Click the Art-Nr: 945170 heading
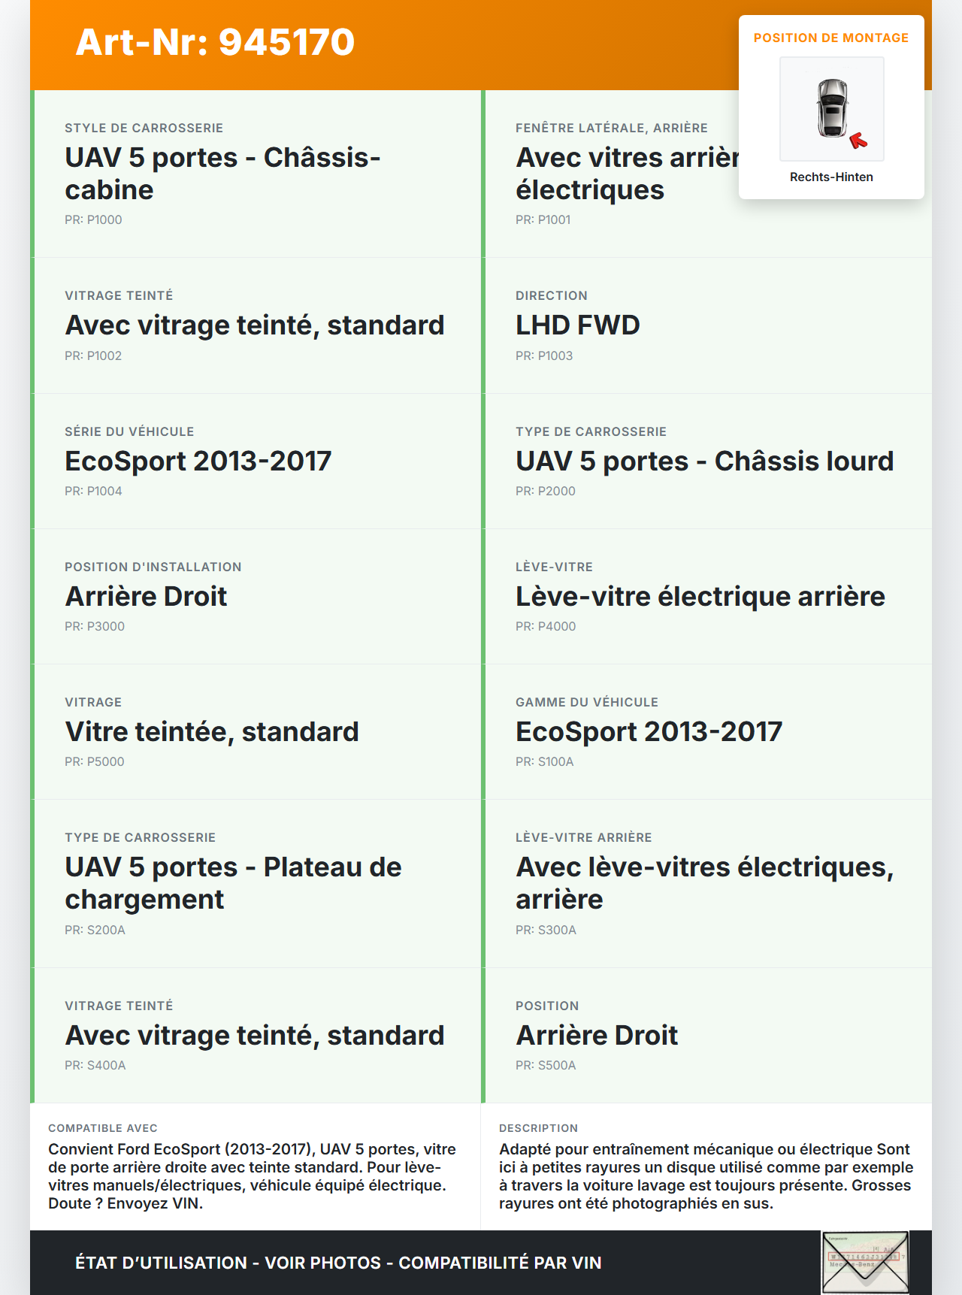 (x=215, y=42)
